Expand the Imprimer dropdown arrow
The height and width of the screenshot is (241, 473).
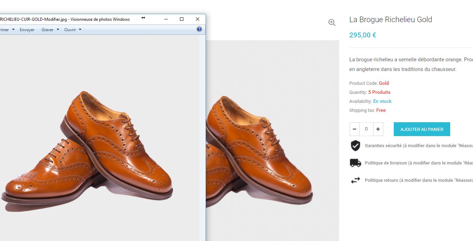tap(13, 29)
